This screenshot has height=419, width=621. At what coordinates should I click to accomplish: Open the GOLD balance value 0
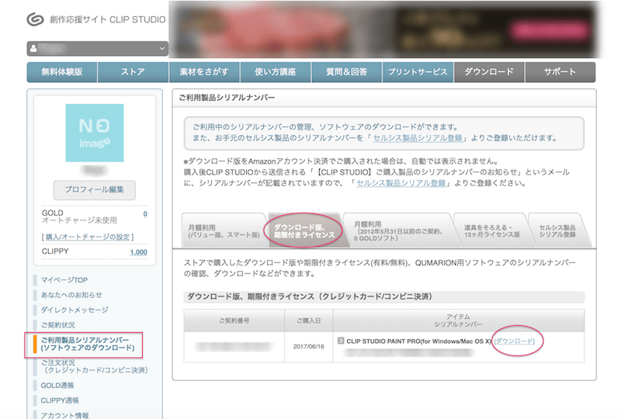pyautogui.click(x=145, y=214)
